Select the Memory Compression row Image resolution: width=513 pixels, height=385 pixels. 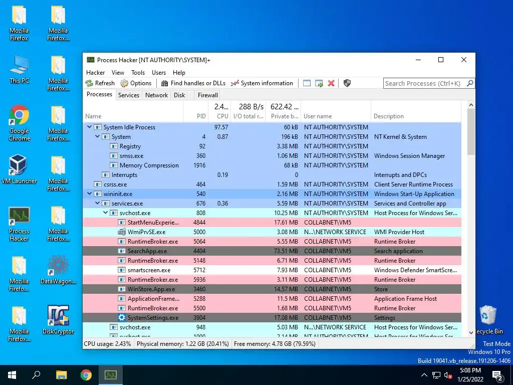tap(272, 165)
